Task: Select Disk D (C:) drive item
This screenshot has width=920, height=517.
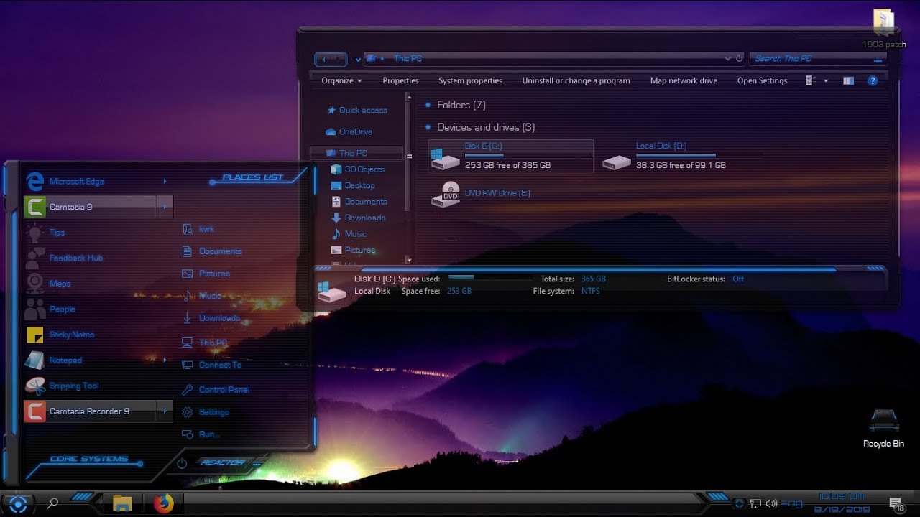Action: coord(511,156)
